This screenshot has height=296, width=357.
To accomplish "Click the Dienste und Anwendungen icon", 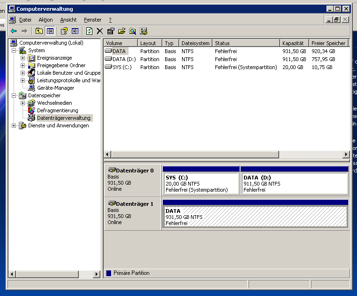I will coord(23,125).
